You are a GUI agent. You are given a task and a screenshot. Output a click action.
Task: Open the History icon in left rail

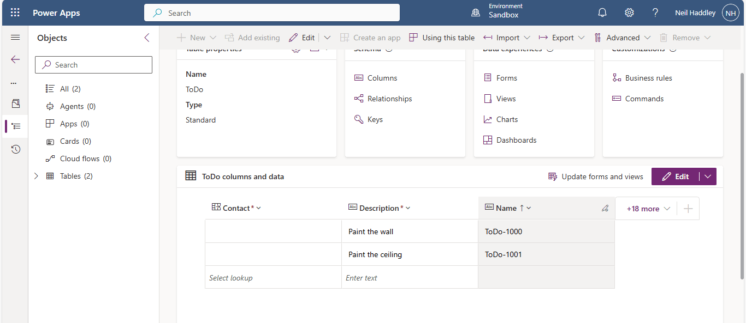tap(15, 149)
